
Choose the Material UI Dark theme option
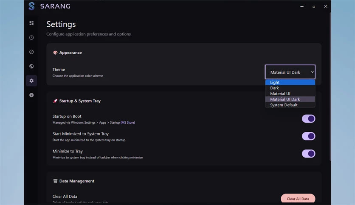[290, 99]
